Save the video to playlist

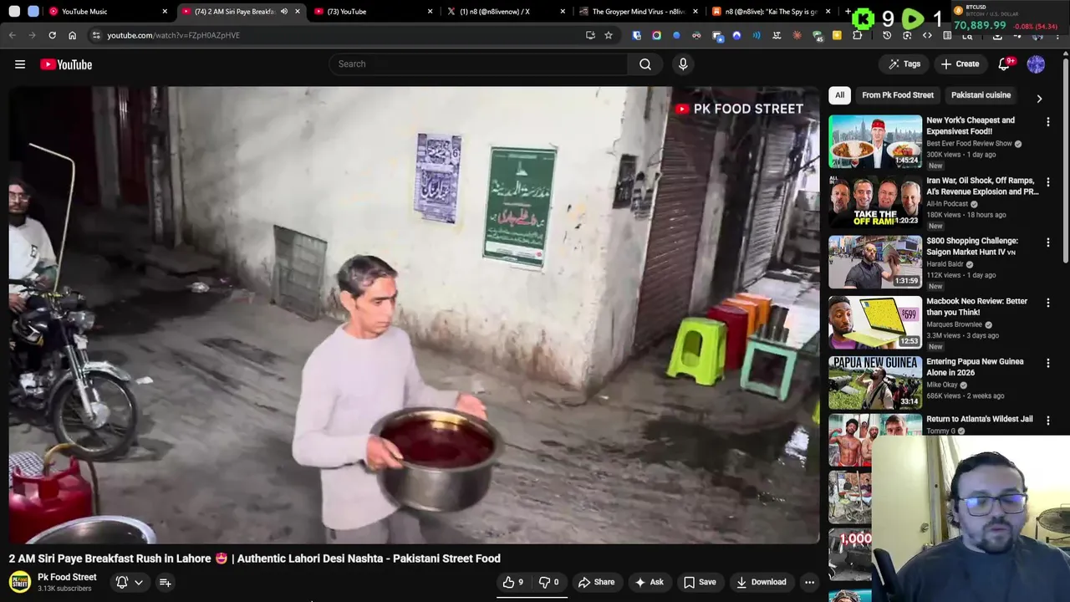pos(700,582)
